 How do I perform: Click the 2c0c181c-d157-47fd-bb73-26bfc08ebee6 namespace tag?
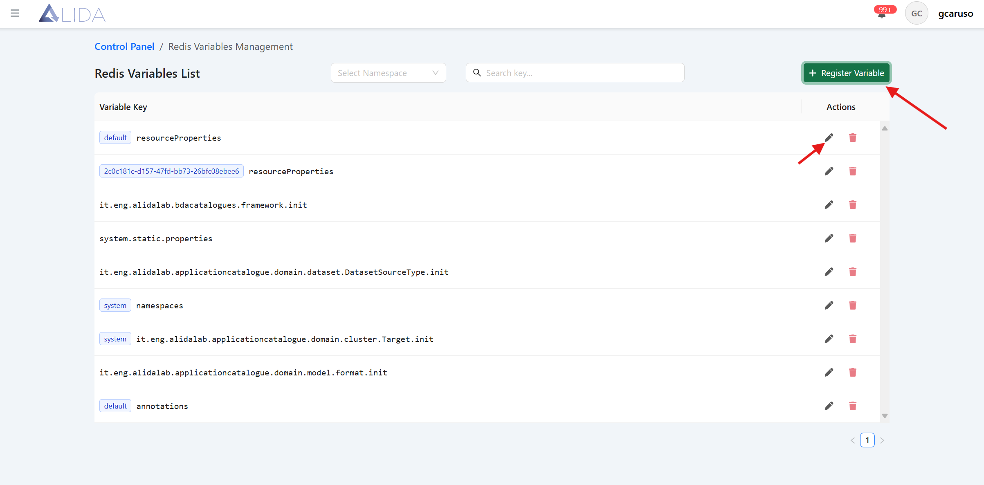tap(171, 171)
